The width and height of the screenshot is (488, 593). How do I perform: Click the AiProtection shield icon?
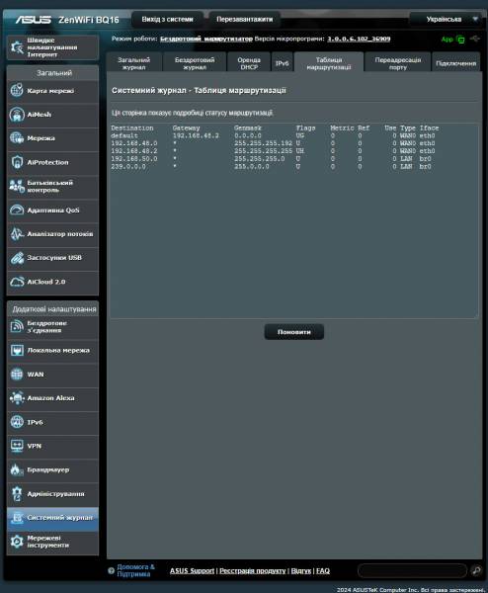tap(17, 162)
